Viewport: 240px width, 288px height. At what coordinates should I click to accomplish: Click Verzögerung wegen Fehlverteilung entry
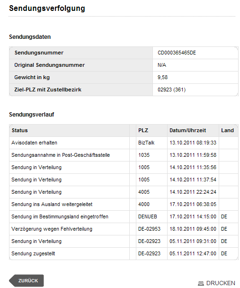[x=52, y=229]
